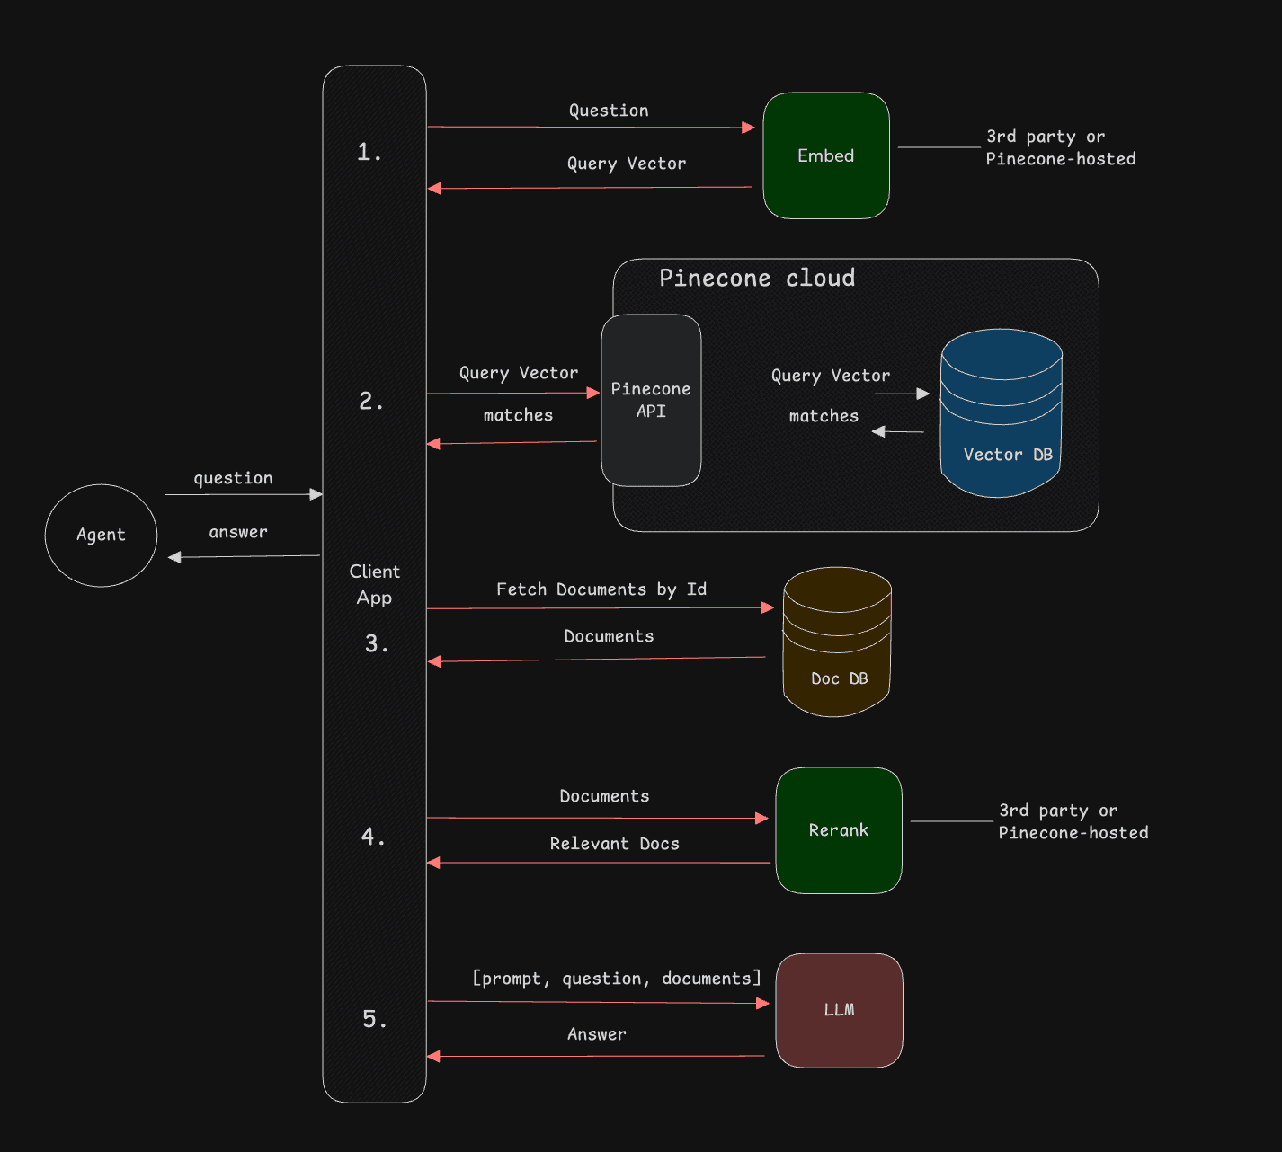
Task: Click the Pinecone cloud title
Action: (x=756, y=278)
